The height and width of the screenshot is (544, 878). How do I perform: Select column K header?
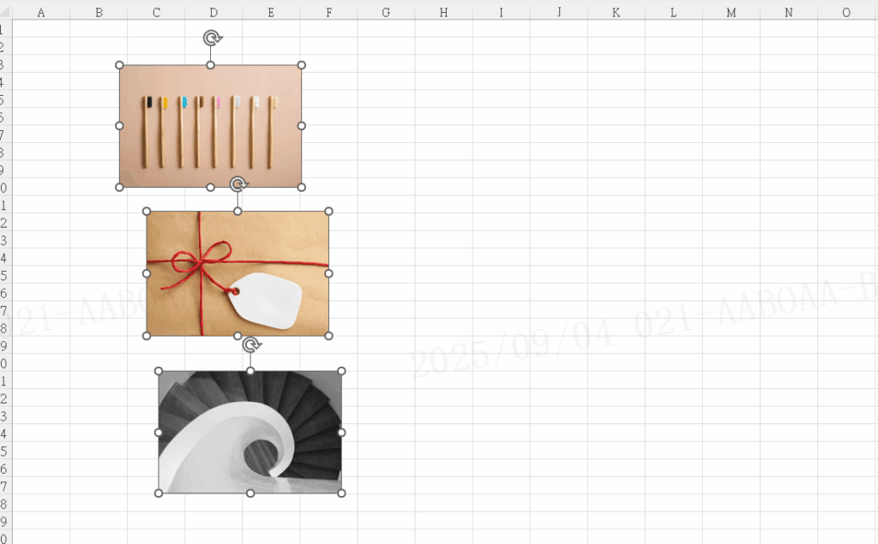[x=616, y=13]
